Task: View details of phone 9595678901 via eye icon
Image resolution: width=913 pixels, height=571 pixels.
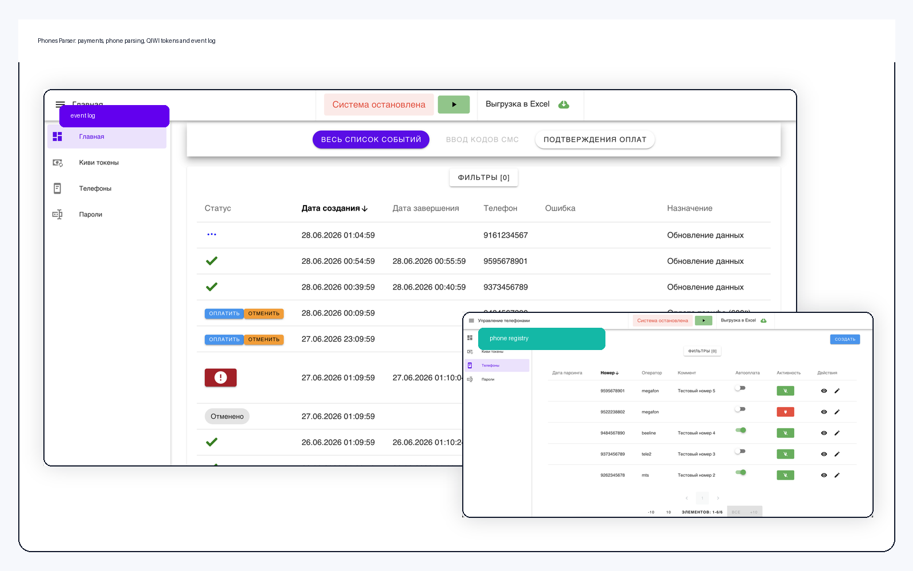Action: (x=824, y=391)
